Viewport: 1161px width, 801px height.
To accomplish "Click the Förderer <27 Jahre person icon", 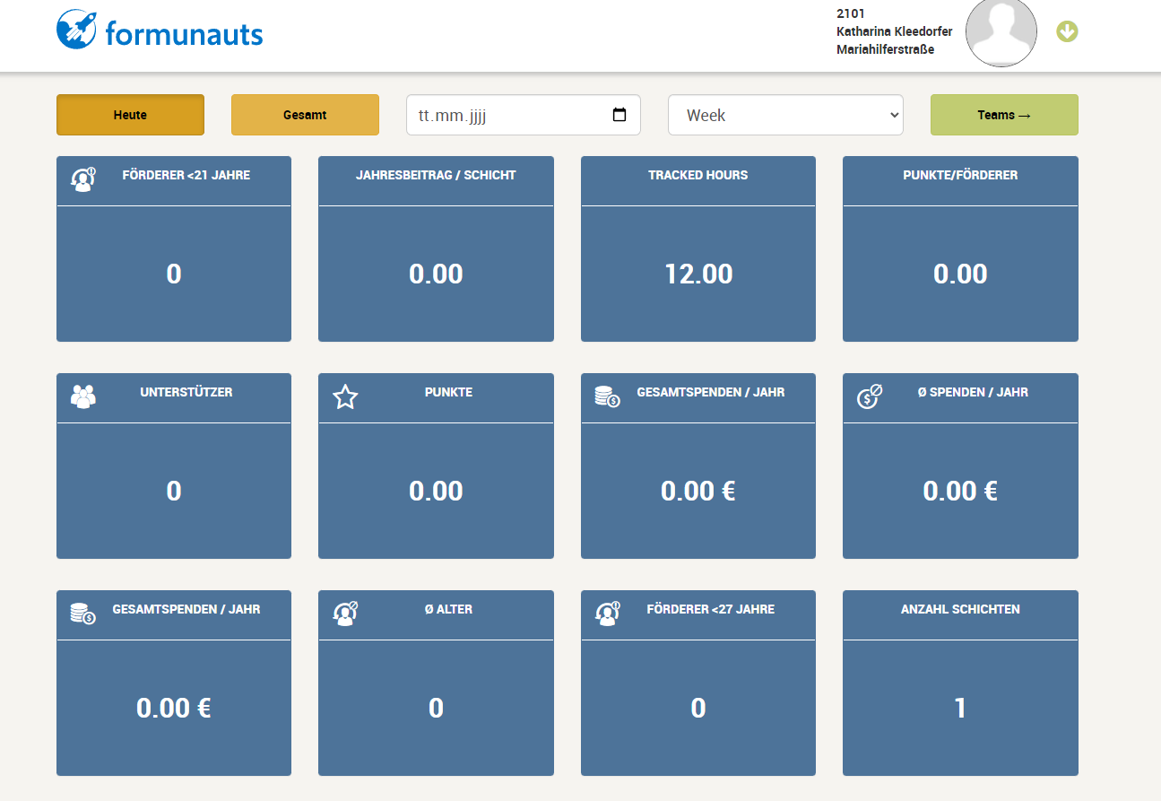I will (x=608, y=613).
